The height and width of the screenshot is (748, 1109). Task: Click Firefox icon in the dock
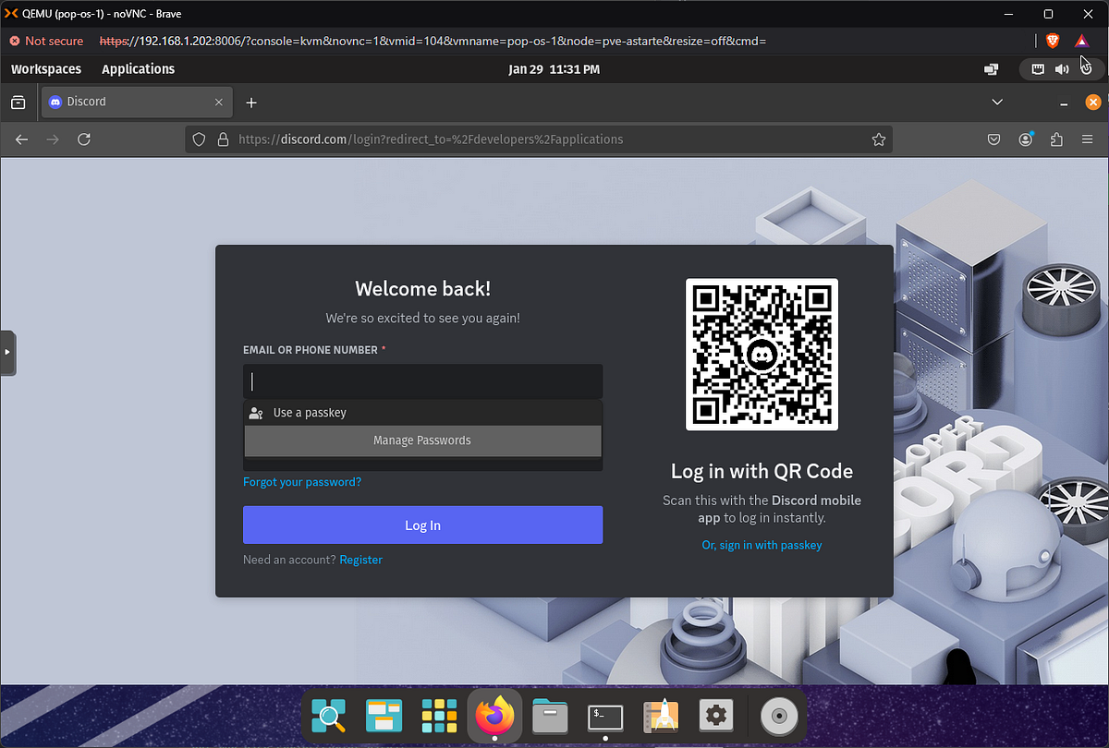494,716
